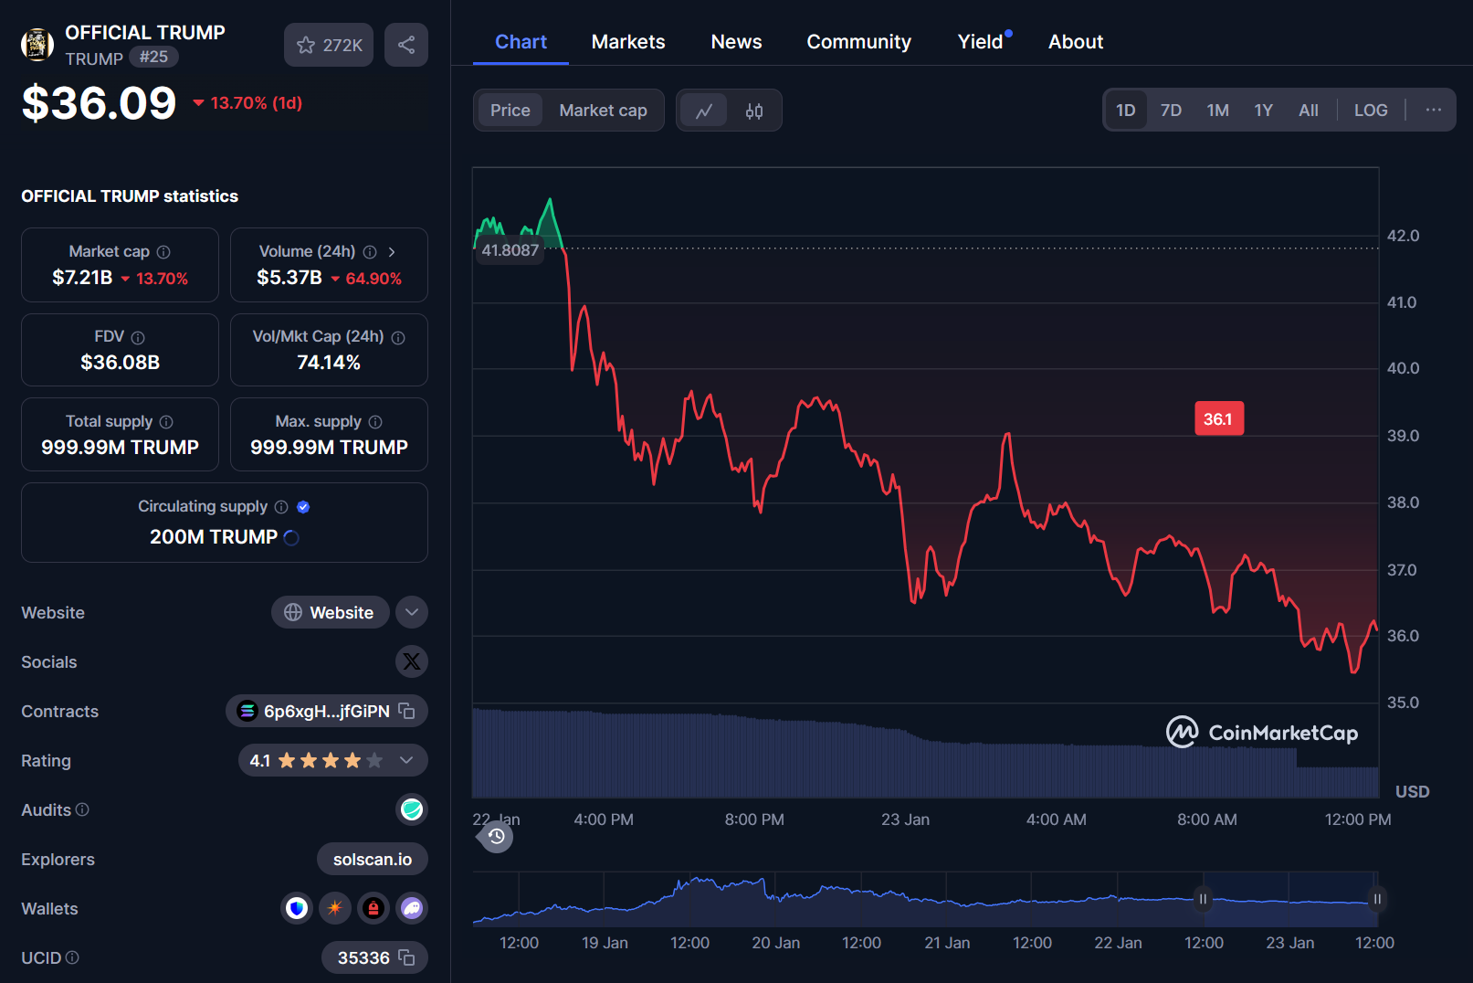Toggle chart to Price view
This screenshot has width=1473, height=983.
pyautogui.click(x=510, y=111)
